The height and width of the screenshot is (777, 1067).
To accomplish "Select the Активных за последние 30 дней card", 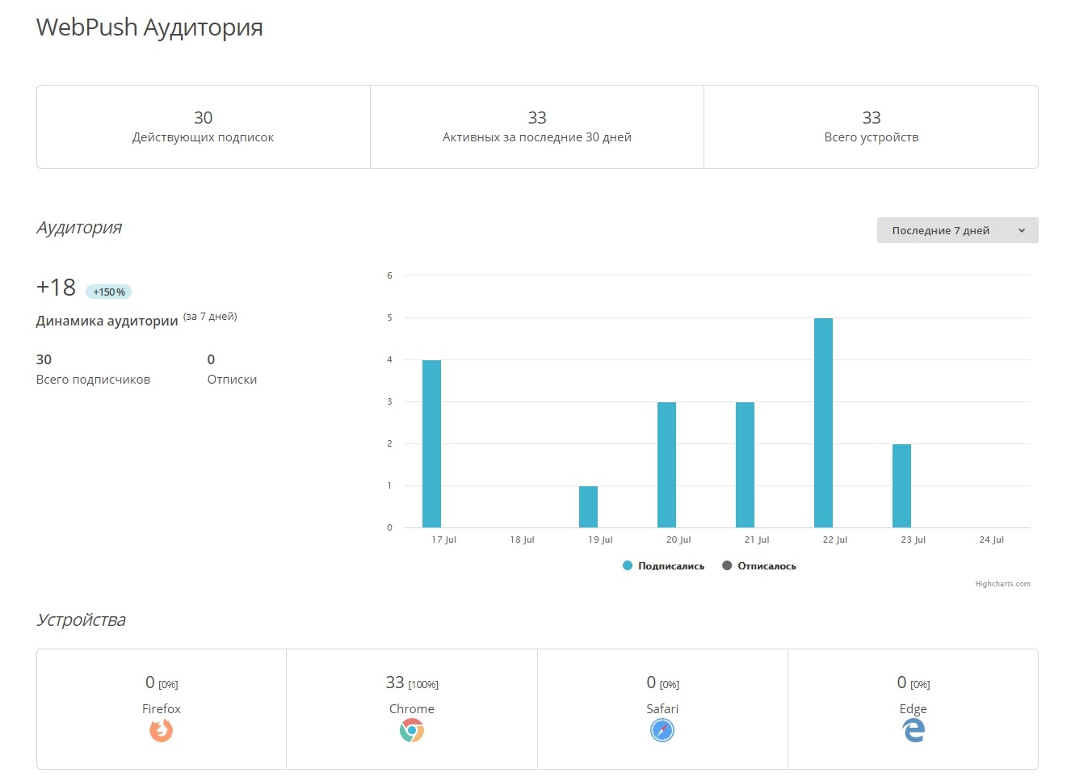I will (x=537, y=127).
